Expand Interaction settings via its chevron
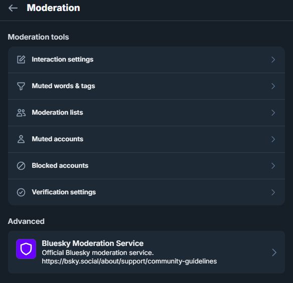 (273, 60)
